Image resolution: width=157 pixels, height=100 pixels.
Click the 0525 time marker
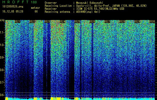(77, 21)
